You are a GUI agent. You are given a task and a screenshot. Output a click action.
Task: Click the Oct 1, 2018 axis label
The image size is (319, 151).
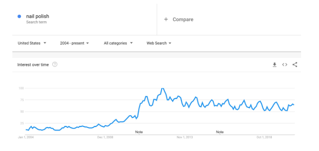pos(264,138)
